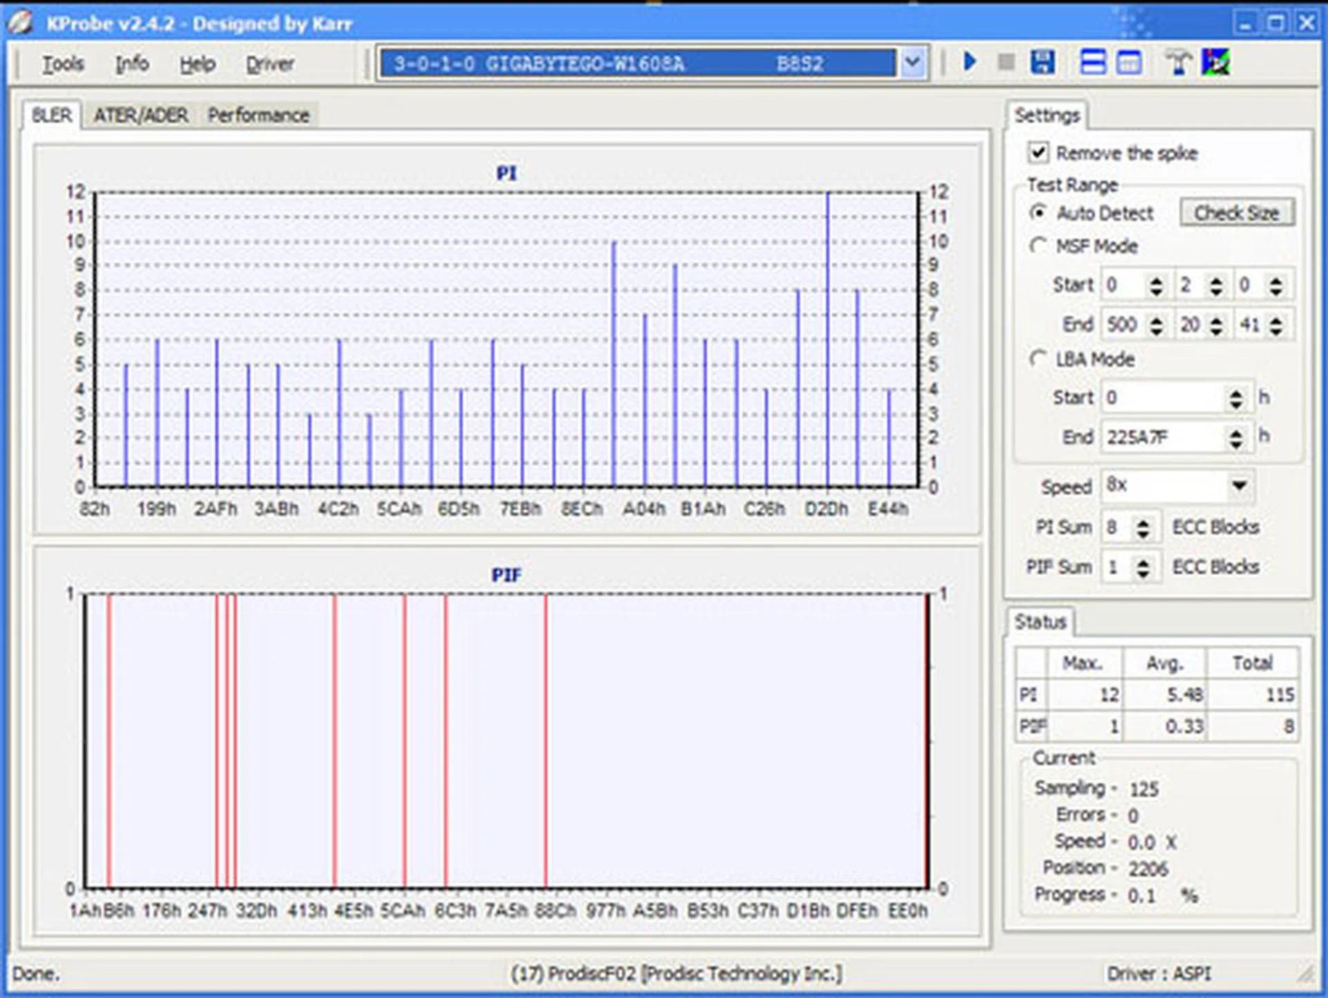
Task: Switch to the ATER/ADER tab
Action: click(x=140, y=115)
